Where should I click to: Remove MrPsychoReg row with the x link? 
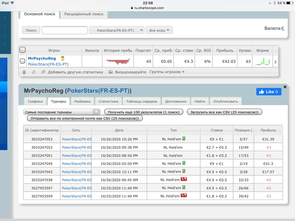276,61
